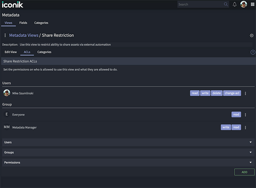Image resolution: width=256 pixels, height=188 pixels.
Task: Go to Metadata Views breadcrumb link
Action: click(x=24, y=35)
